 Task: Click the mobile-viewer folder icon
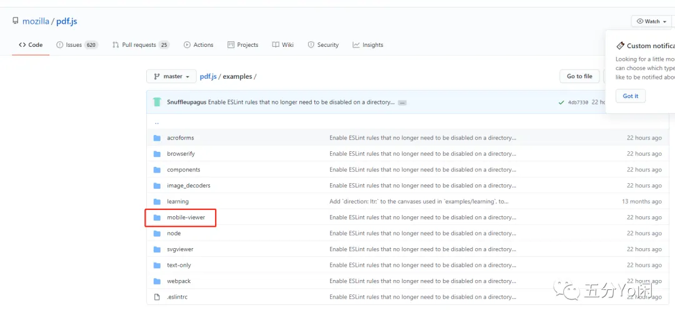[x=157, y=217]
